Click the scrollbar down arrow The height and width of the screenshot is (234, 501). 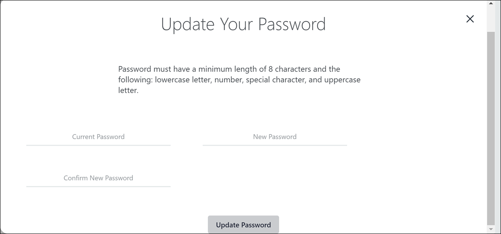coord(491,229)
